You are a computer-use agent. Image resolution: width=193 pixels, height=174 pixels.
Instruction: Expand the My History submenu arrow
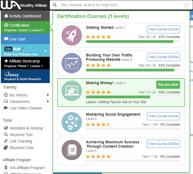pos(48,95)
